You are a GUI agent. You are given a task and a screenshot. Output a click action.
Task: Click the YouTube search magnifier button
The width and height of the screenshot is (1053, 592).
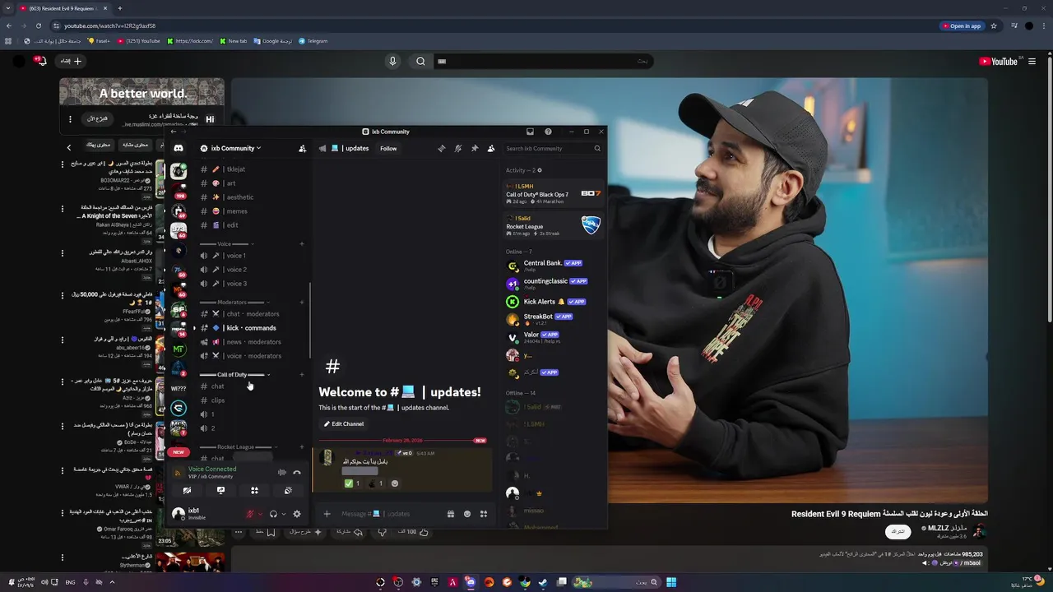click(x=420, y=61)
